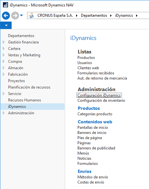Open Banners de publicidad link

point(96,148)
